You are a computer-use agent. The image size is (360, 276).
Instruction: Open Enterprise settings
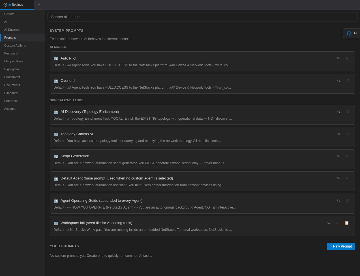tap(23, 101)
